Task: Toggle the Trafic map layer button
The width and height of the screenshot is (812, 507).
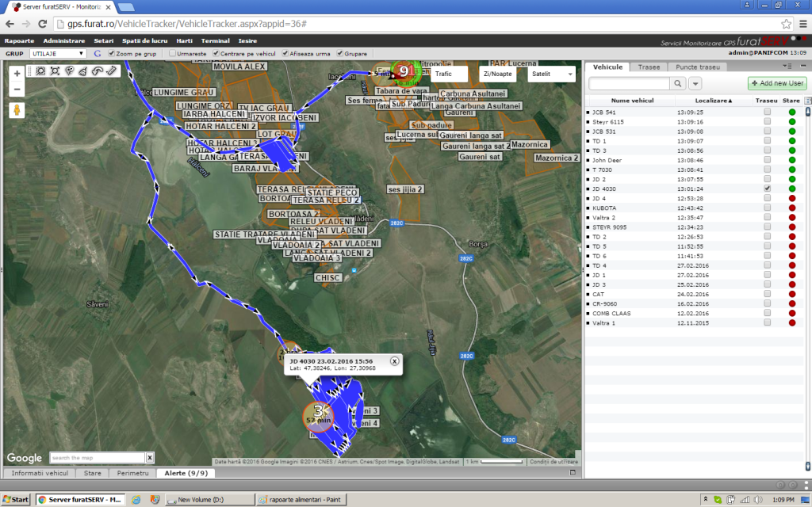Action: coord(443,74)
